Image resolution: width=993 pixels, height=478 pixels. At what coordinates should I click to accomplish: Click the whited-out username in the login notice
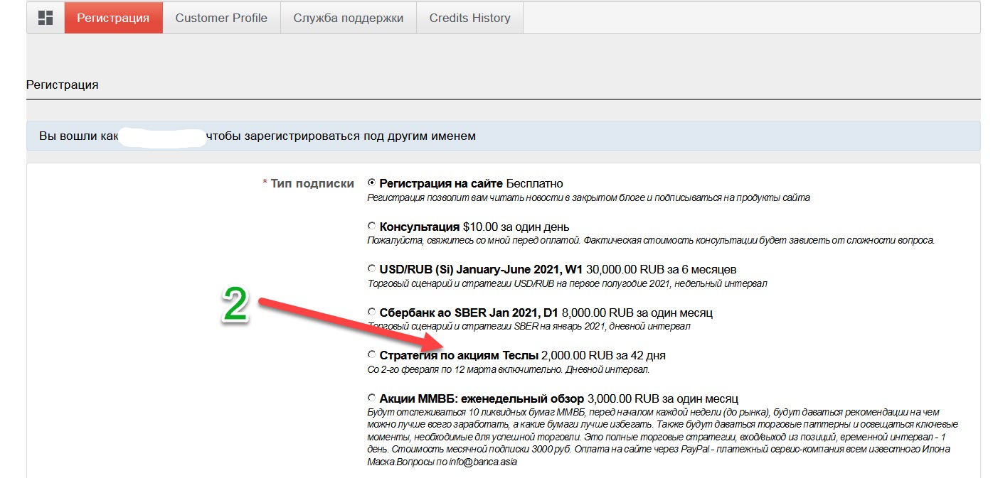pyautogui.click(x=161, y=136)
